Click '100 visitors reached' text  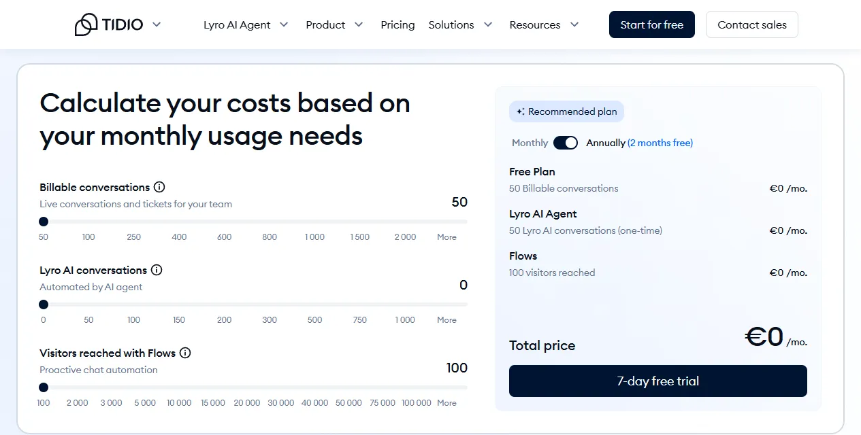552,273
